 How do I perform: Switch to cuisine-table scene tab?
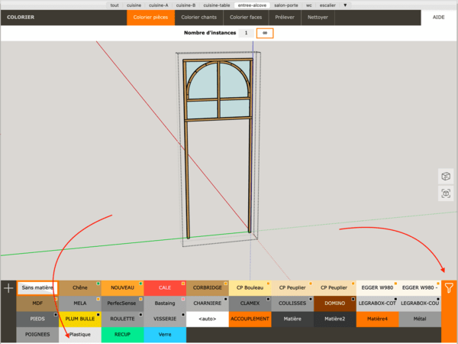[218, 5]
